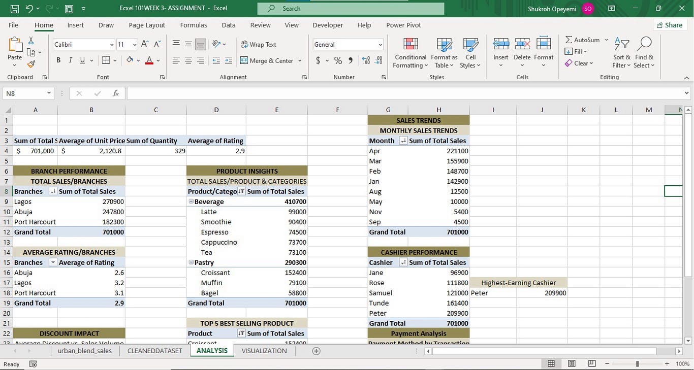Apply Accounting Number Format dollar sign

pos(318,60)
